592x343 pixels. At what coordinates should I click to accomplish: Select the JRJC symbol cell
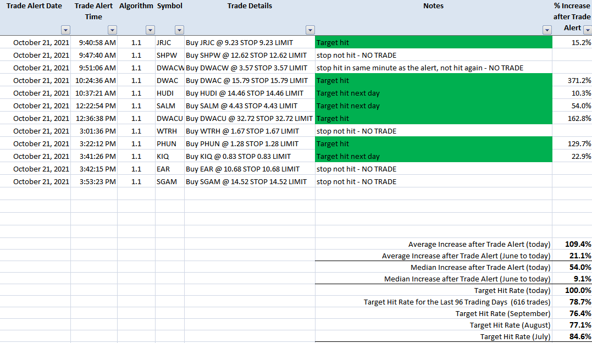(x=169, y=43)
